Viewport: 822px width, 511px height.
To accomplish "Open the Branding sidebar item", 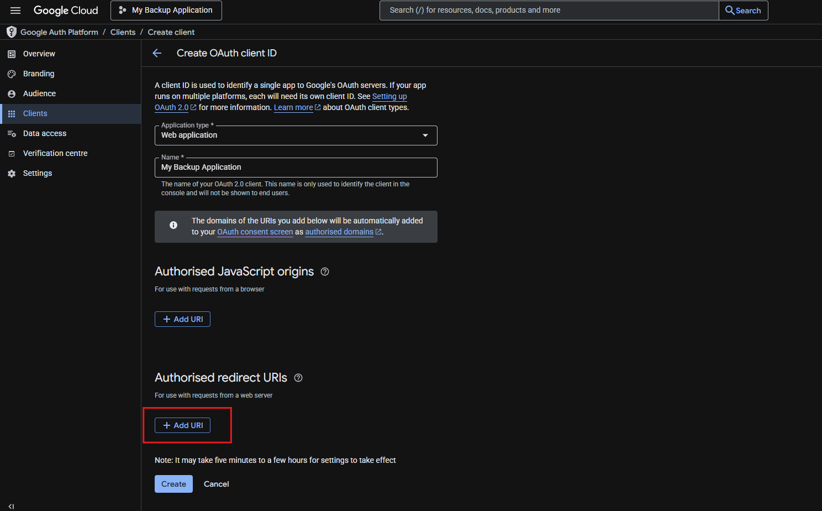I will (x=71, y=74).
